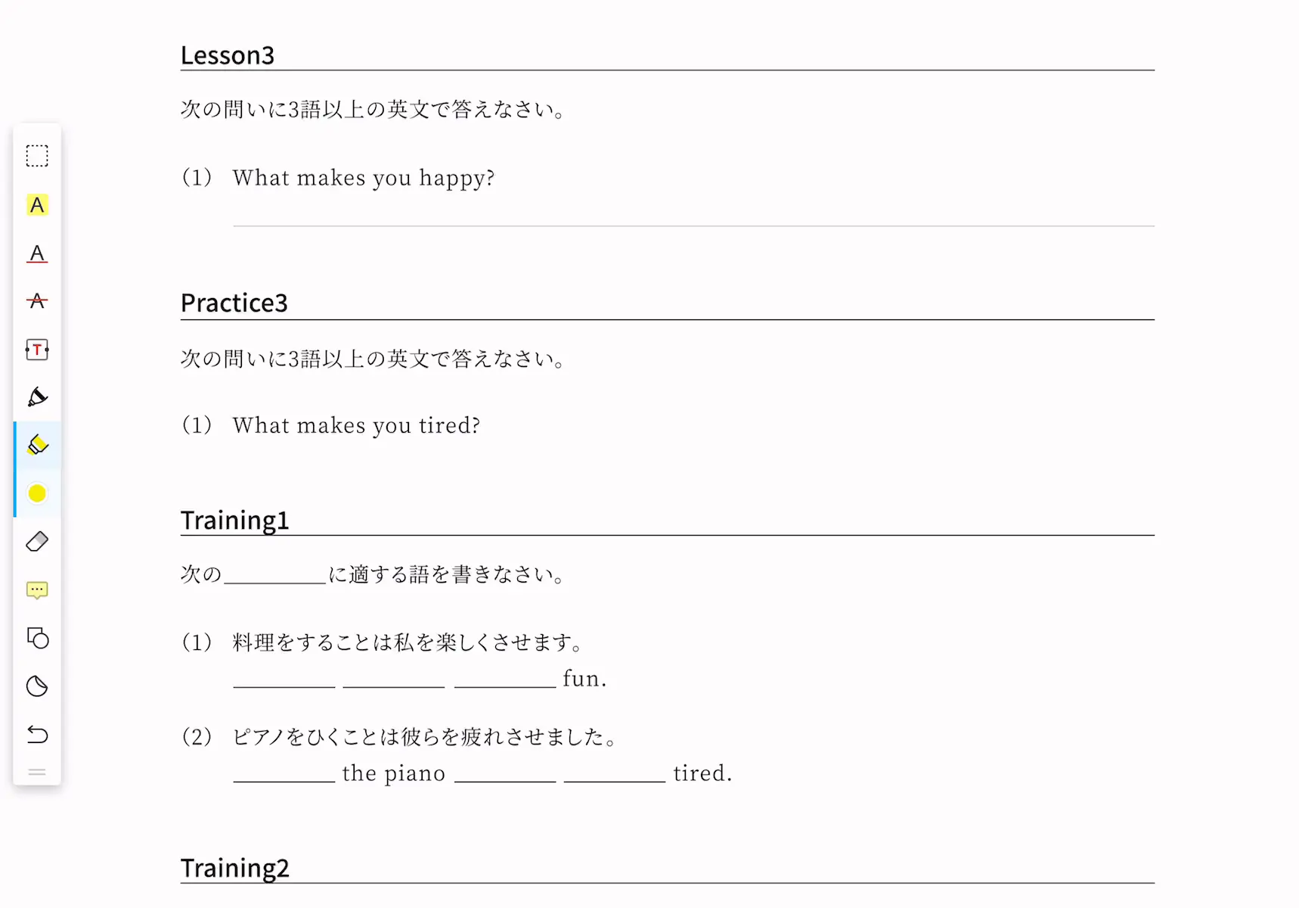Undo the last annotation
The height and width of the screenshot is (908, 1299).
pyautogui.click(x=37, y=735)
